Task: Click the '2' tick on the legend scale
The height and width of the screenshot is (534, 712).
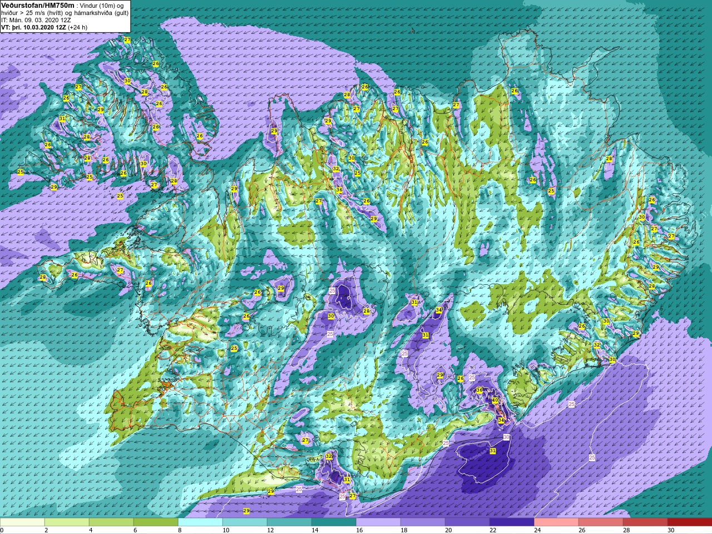Action: point(46,530)
